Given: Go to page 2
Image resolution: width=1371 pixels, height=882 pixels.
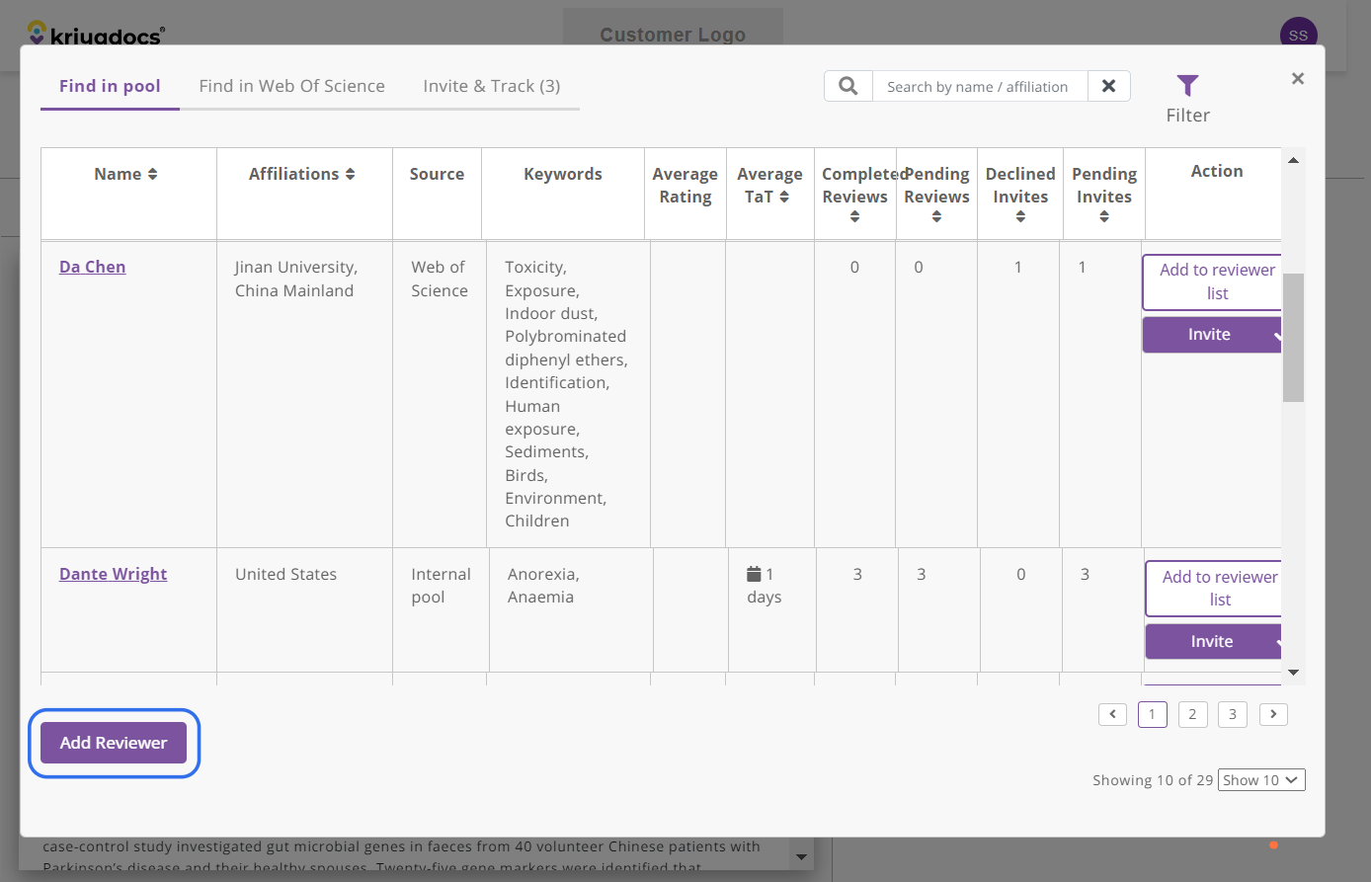Looking at the screenshot, I should [1192, 714].
